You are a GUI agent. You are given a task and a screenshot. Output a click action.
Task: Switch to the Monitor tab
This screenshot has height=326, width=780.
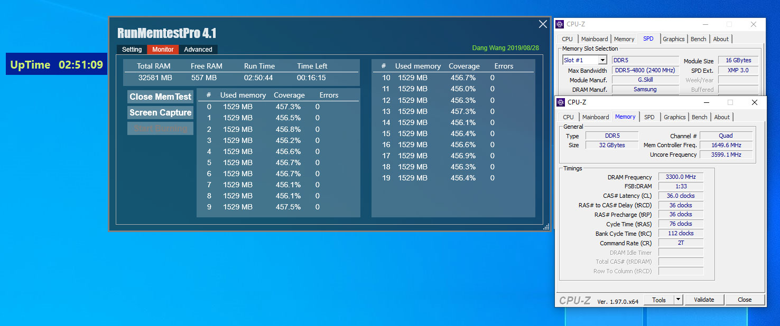coord(163,50)
